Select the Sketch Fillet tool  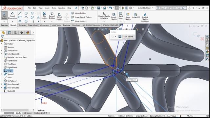pyautogui.click(x=32, y=21)
